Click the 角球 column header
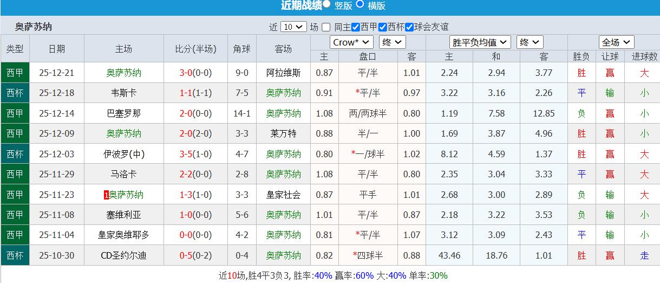The image size is (660, 283). tap(241, 49)
